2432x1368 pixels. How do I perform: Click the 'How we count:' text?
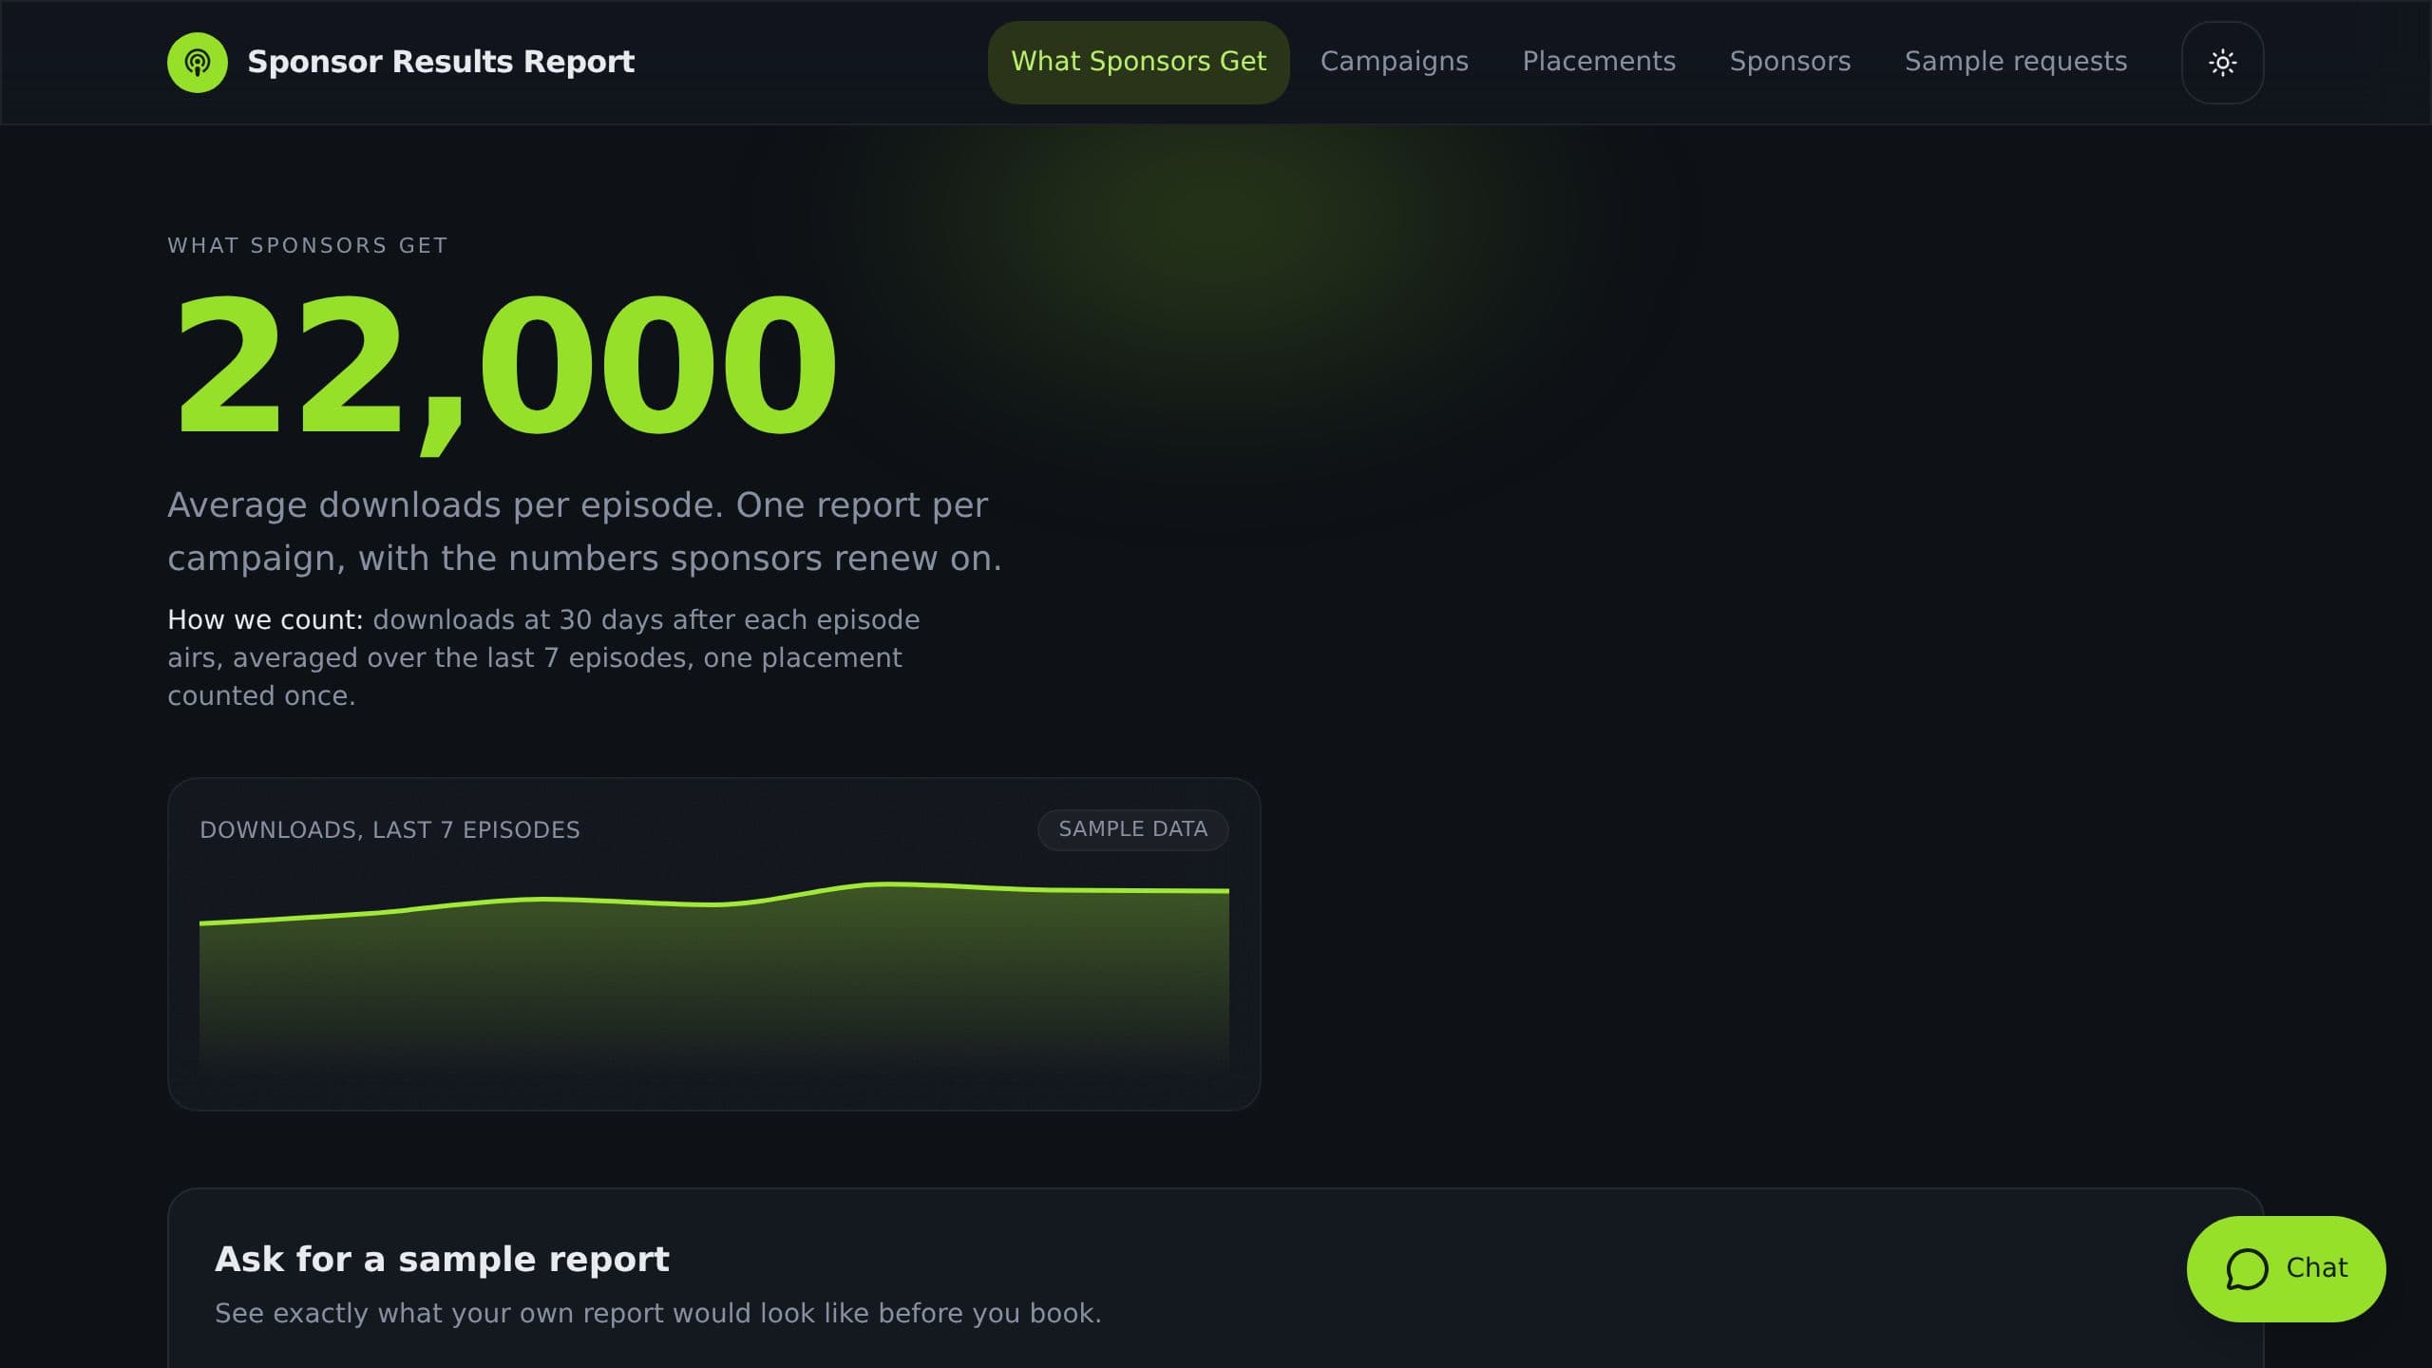[x=265, y=620]
